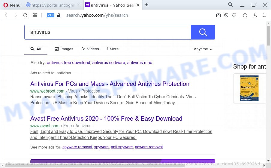This screenshot has width=271, height=168.
Task: See more ads for spyware
Action: (101, 147)
